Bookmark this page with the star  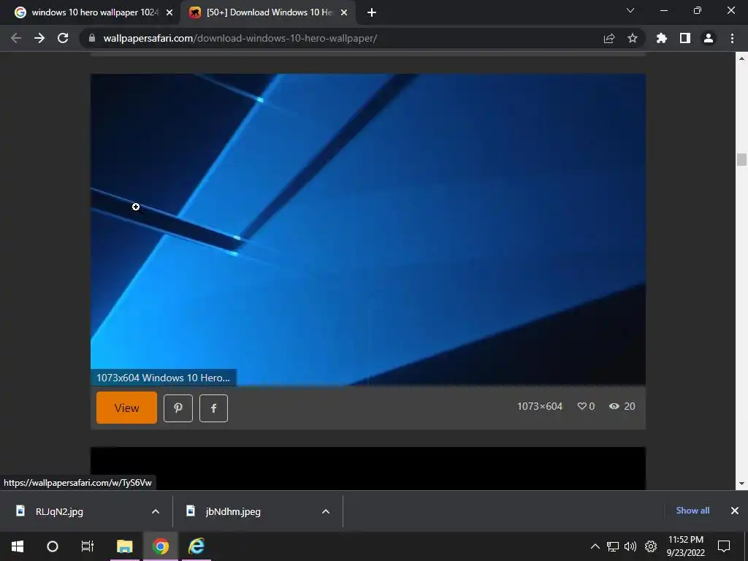[x=633, y=38]
